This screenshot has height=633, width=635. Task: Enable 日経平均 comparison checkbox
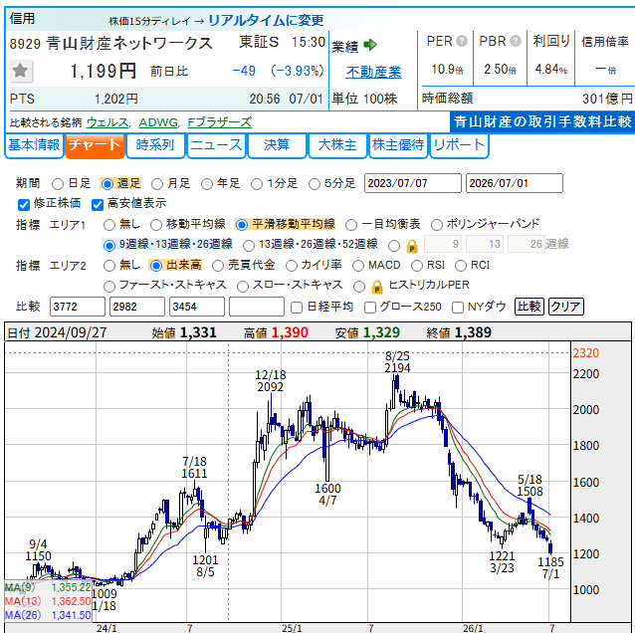[x=297, y=308]
